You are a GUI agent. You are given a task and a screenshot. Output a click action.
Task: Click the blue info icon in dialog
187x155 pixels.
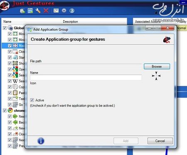41,141
